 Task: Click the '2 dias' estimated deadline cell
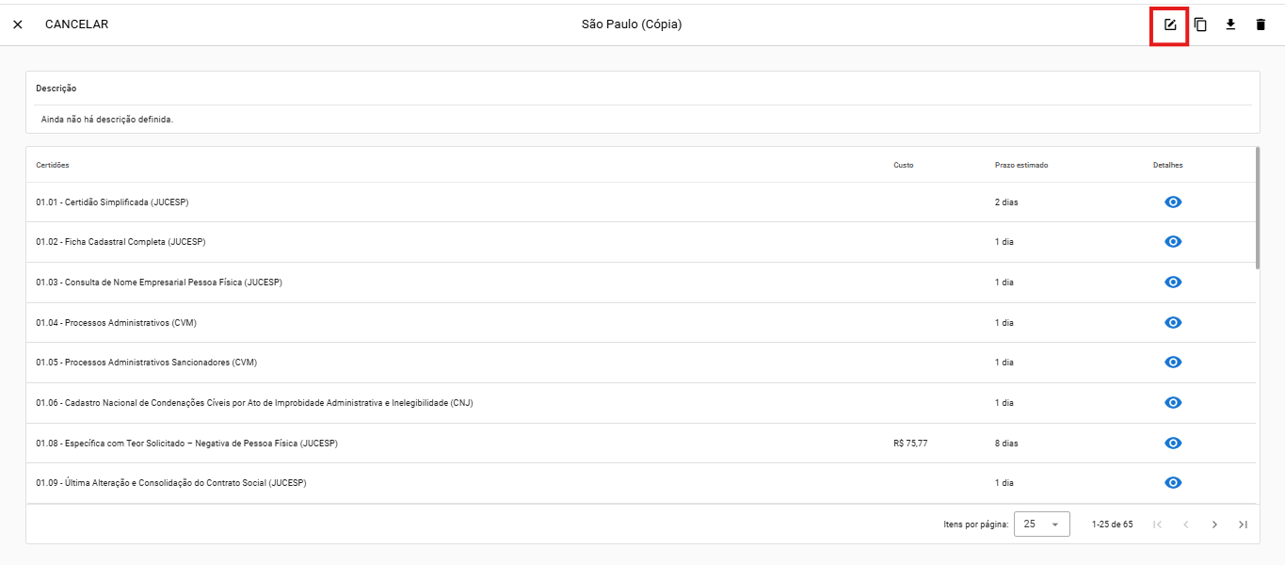coord(1006,202)
